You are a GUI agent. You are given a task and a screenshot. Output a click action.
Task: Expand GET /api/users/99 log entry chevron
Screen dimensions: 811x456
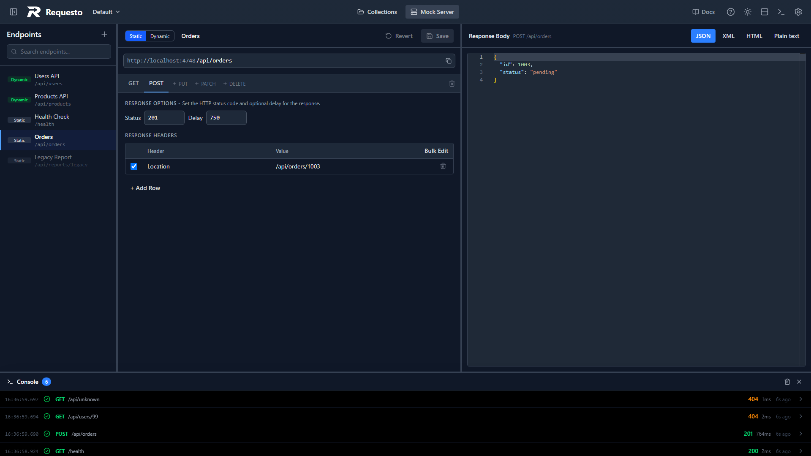[800, 417]
